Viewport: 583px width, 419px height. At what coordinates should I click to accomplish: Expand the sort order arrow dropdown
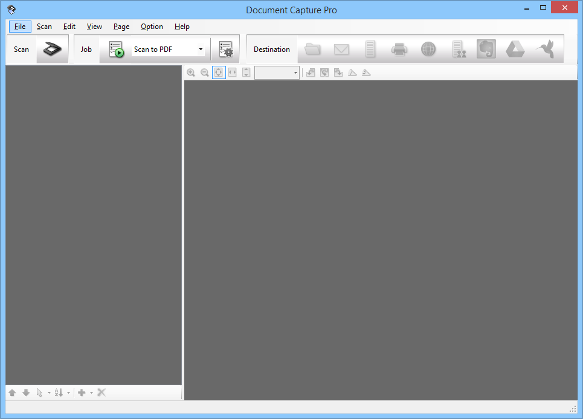pos(68,392)
